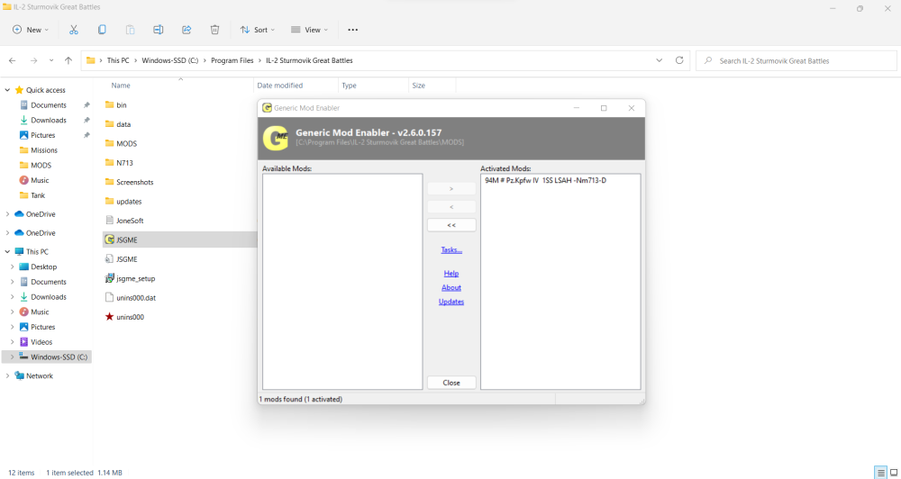The image size is (901, 479).
Task: Click the disable all mods << button
Action: pyautogui.click(x=451, y=225)
